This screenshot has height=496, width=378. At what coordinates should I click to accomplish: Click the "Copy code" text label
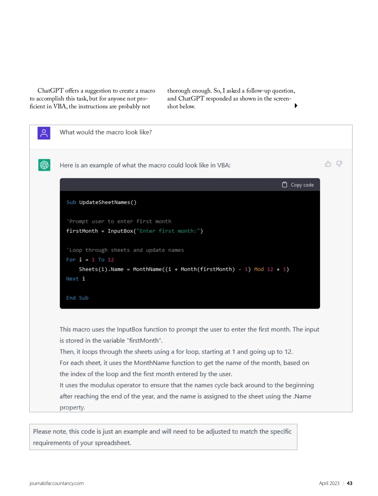(x=302, y=185)
